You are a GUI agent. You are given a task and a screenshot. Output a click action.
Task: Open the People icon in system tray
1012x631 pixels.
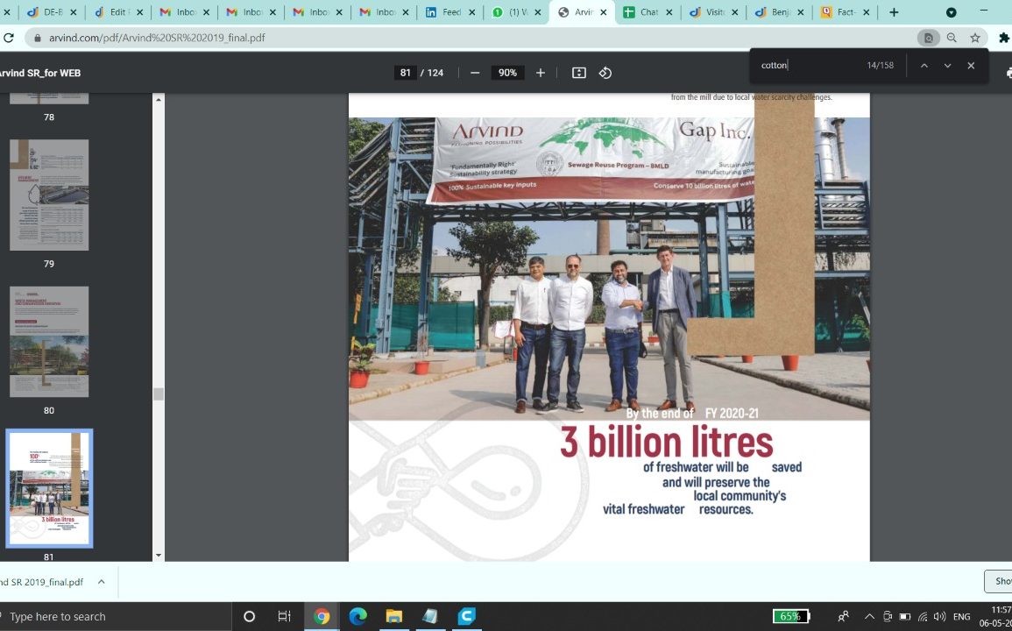tap(843, 616)
